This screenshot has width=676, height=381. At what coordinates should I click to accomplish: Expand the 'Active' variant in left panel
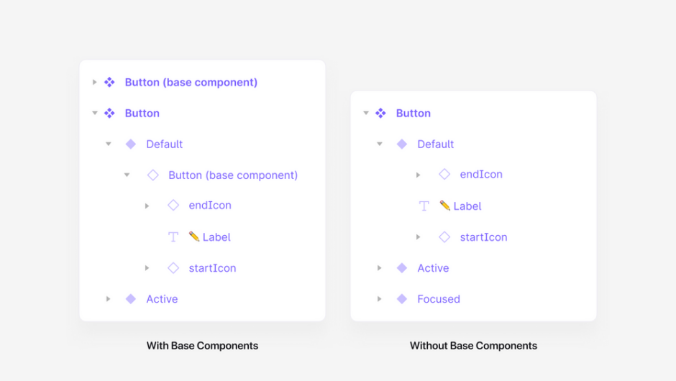point(109,299)
